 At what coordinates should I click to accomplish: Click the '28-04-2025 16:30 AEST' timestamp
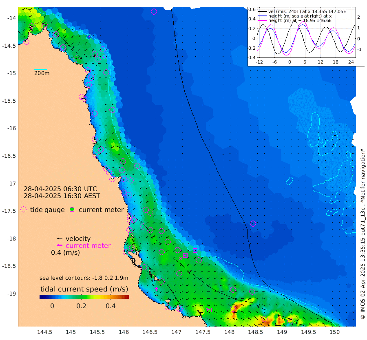[x=62, y=196]
